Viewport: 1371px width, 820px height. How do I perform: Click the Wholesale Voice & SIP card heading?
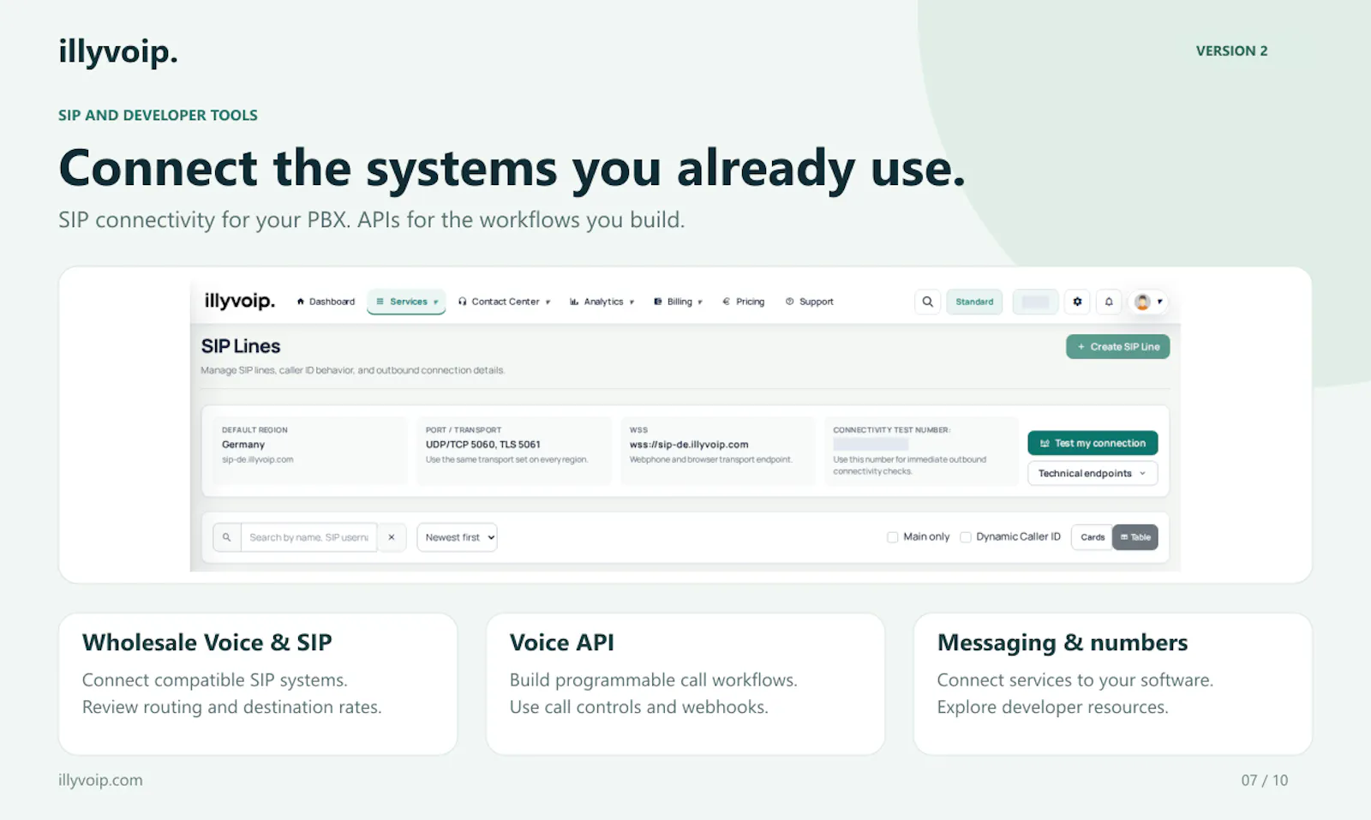click(x=207, y=643)
